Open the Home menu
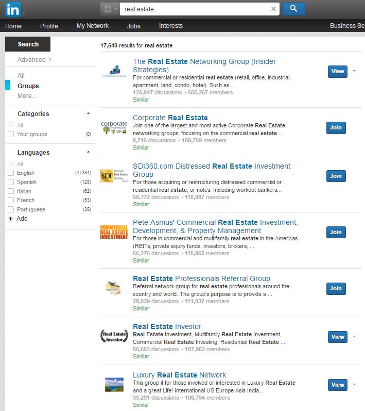 (x=13, y=26)
